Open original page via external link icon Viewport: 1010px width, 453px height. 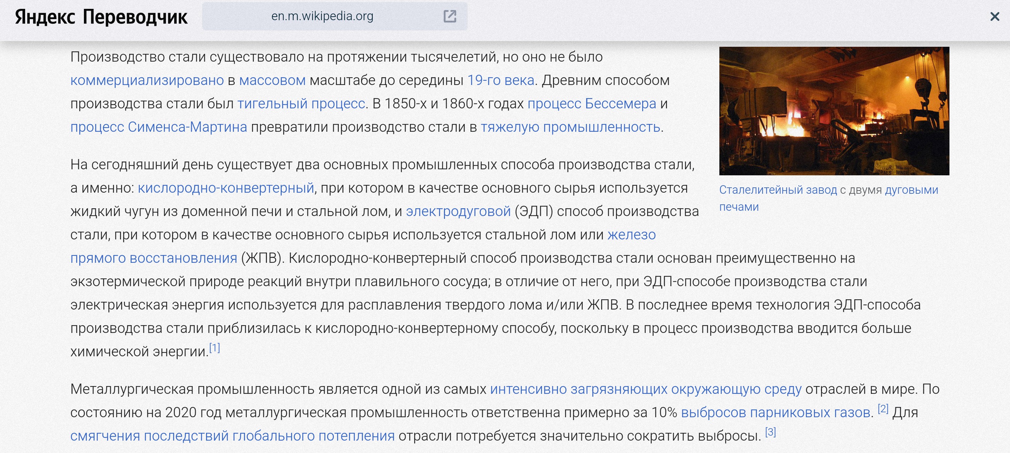click(449, 16)
